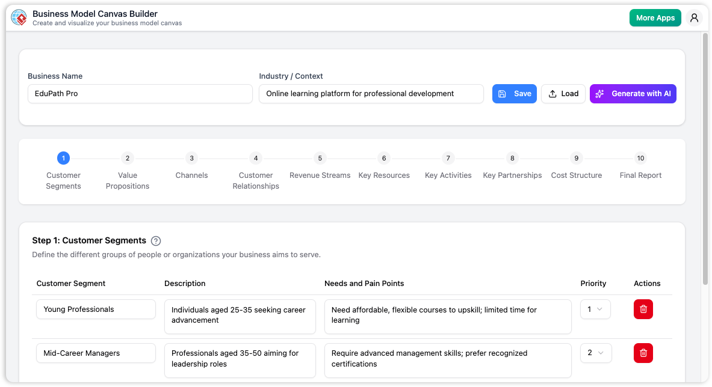Jump to step 10 Final Report

(640, 158)
